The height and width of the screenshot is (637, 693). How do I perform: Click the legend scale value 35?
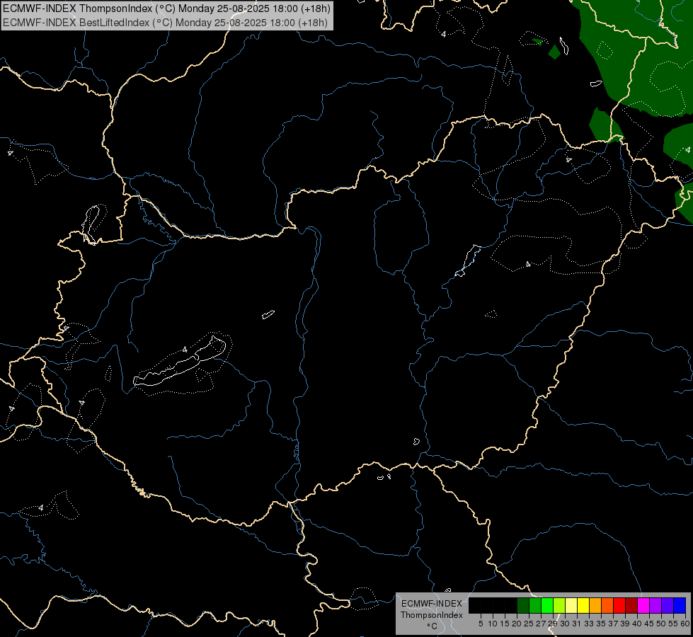coord(601,624)
